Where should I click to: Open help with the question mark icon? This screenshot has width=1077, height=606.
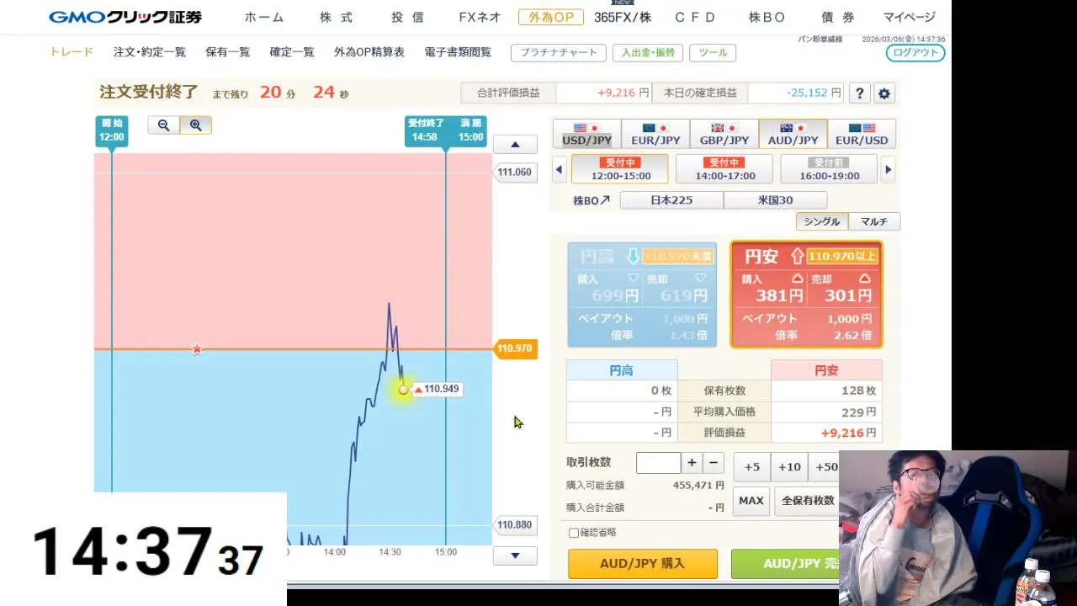click(859, 93)
